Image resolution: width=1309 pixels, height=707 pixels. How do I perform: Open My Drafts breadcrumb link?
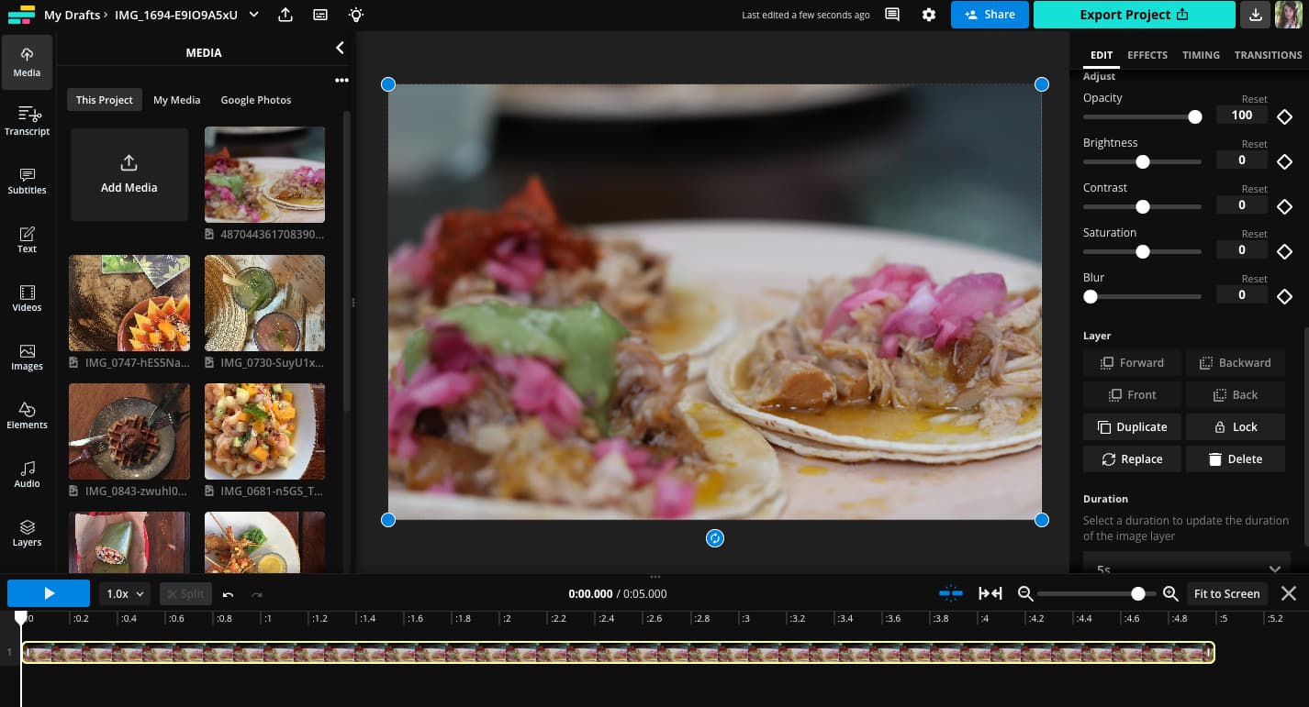pyautogui.click(x=72, y=15)
